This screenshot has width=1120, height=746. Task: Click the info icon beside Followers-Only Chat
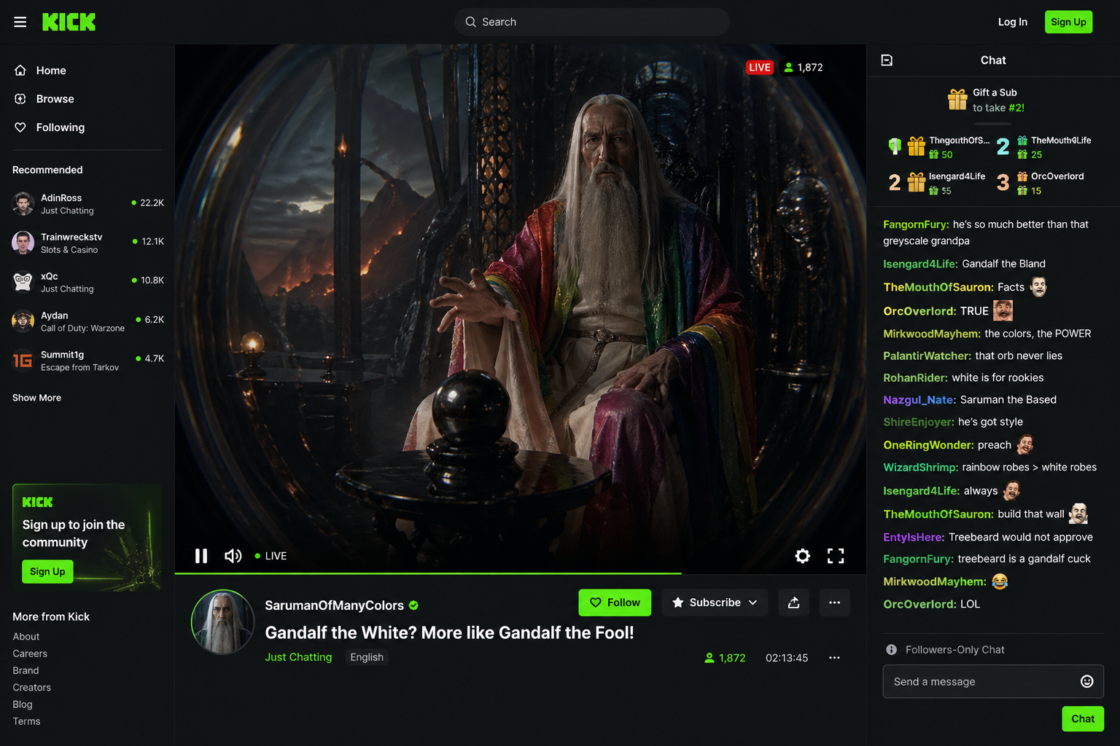[891, 650]
